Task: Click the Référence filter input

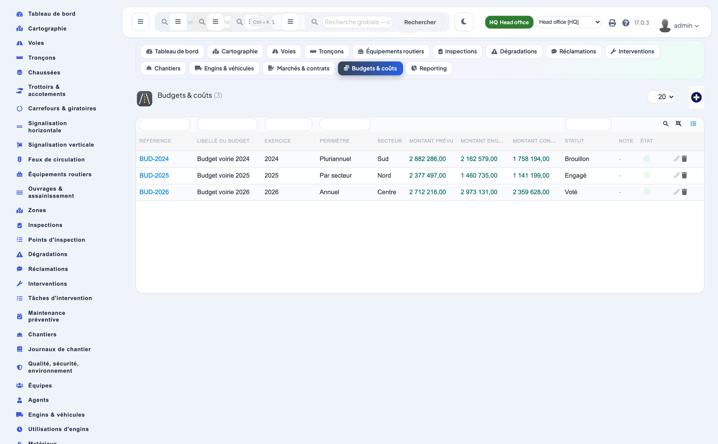Action: (x=164, y=124)
